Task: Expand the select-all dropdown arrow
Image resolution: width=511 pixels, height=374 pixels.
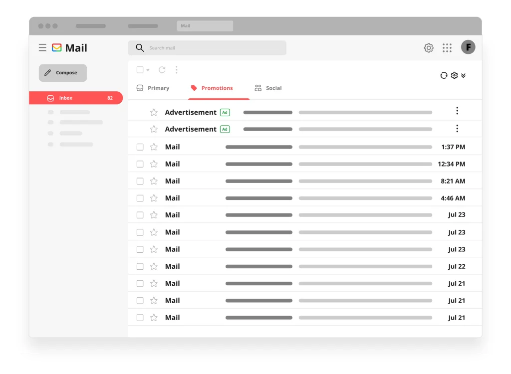Action: click(148, 70)
